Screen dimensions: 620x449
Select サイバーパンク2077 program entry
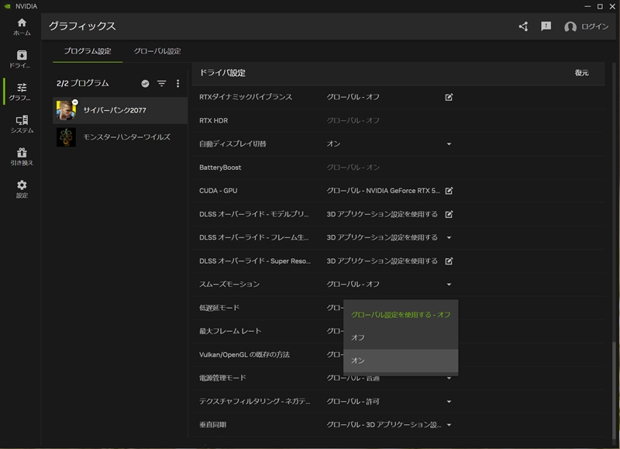pyautogui.click(x=120, y=110)
